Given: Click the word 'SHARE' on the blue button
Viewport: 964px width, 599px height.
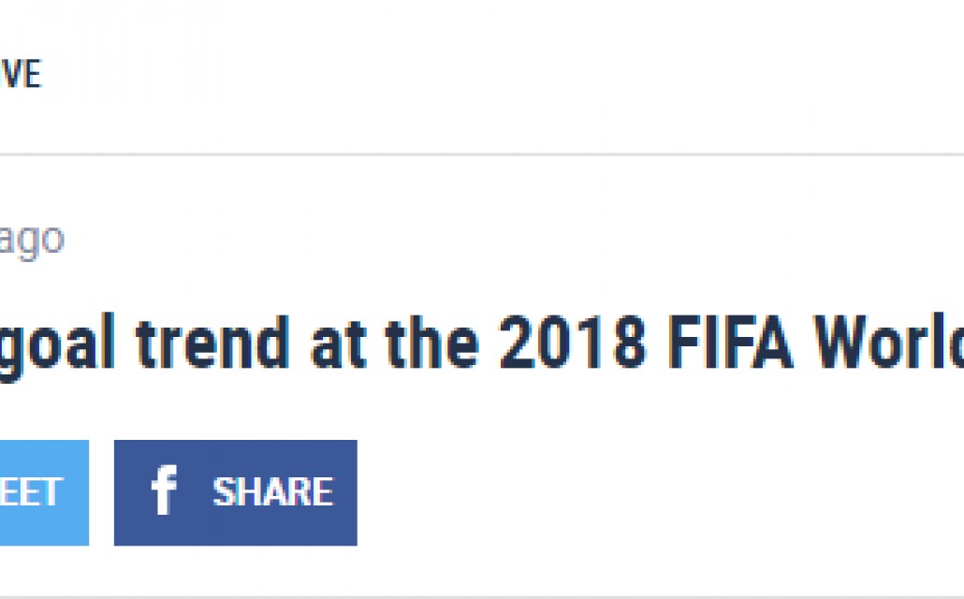Looking at the screenshot, I should 273,492.
